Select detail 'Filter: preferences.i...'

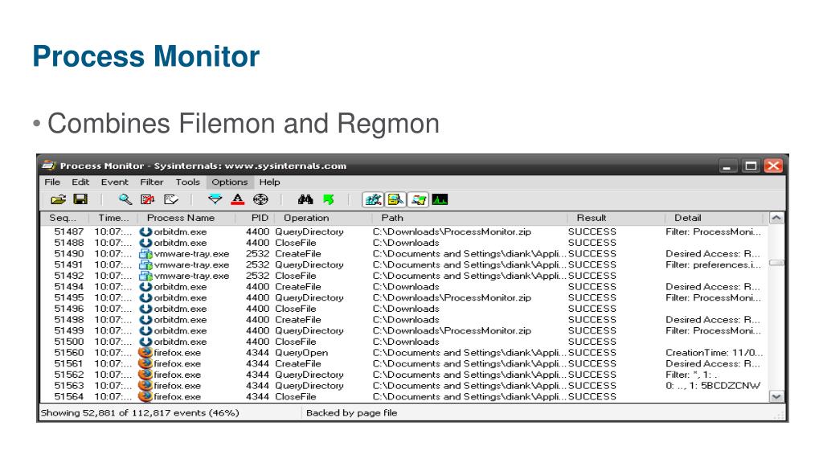click(714, 264)
